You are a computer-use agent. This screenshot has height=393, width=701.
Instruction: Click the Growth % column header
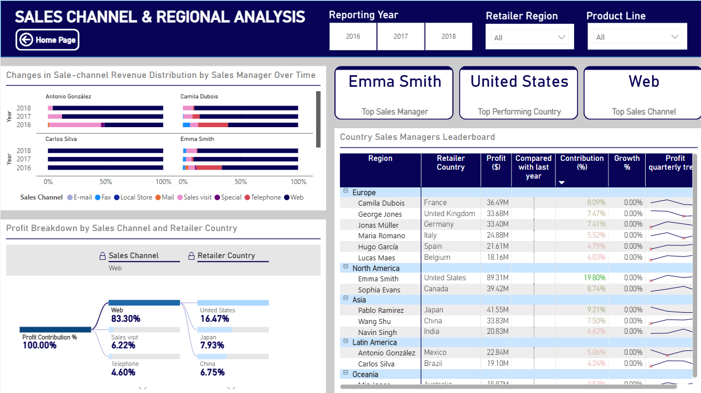(x=626, y=163)
